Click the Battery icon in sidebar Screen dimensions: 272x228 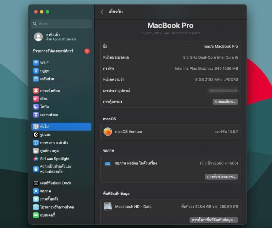click(x=36, y=215)
